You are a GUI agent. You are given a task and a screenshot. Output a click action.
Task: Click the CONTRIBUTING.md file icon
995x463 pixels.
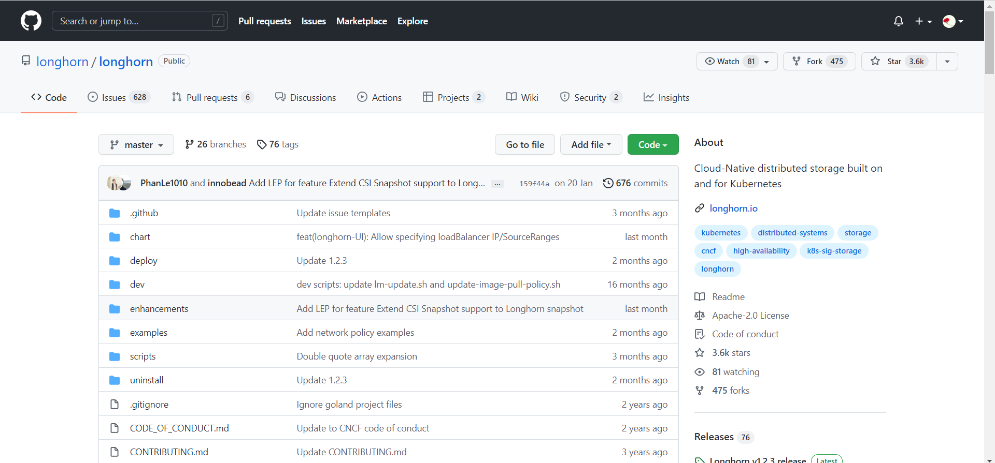point(115,452)
